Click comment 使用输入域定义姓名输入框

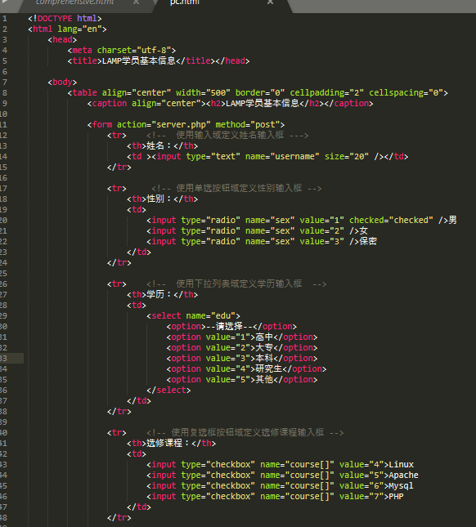click(x=230, y=135)
